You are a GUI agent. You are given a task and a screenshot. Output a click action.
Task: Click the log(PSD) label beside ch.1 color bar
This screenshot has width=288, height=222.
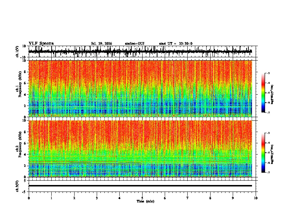tap(272, 95)
